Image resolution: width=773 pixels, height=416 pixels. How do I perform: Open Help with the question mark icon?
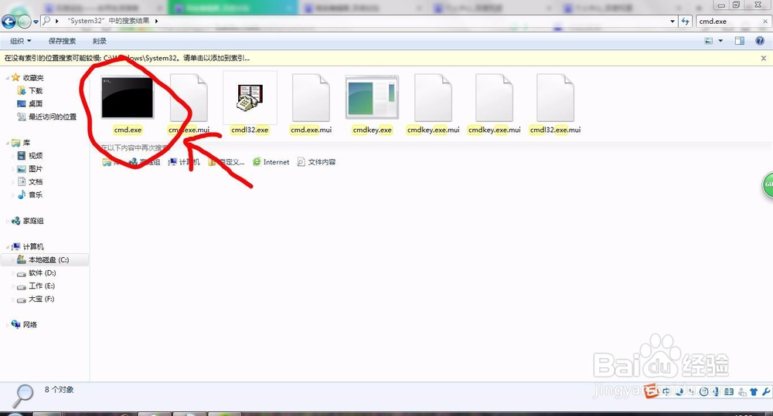(x=760, y=41)
